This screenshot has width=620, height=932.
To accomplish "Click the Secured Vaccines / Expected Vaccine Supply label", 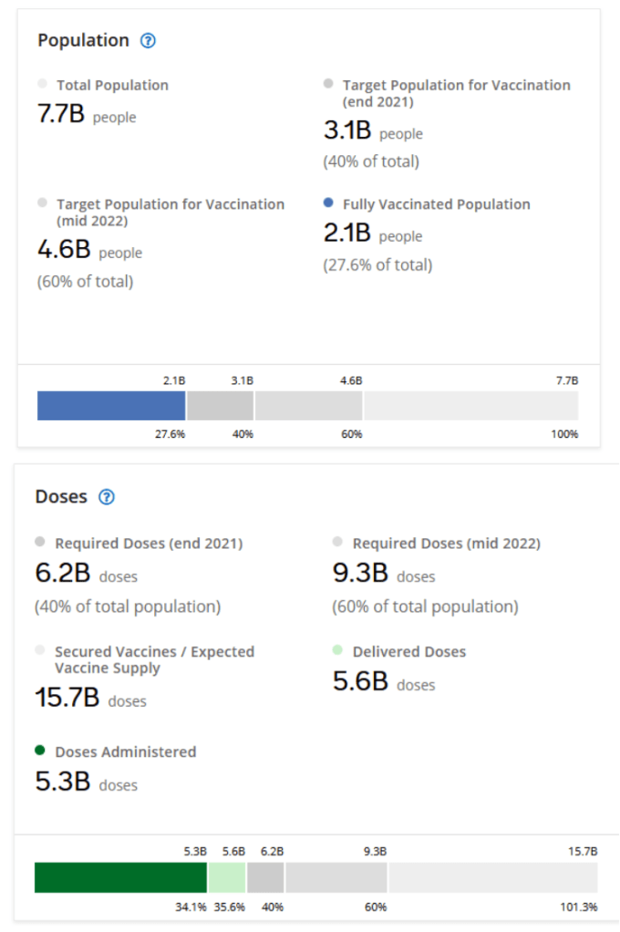I will [154, 660].
